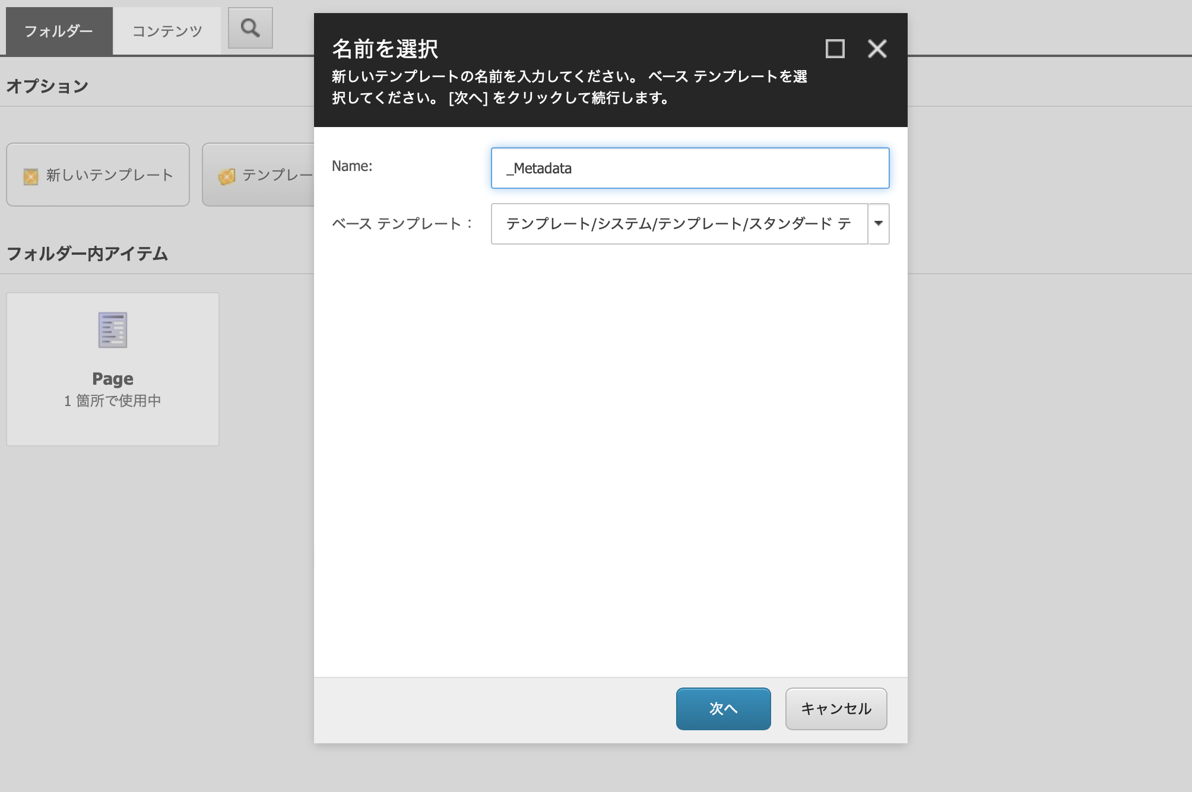The image size is (1192, 792).
Task: Click the 新しいテンプレート option button
Action: tap(98, 175)
